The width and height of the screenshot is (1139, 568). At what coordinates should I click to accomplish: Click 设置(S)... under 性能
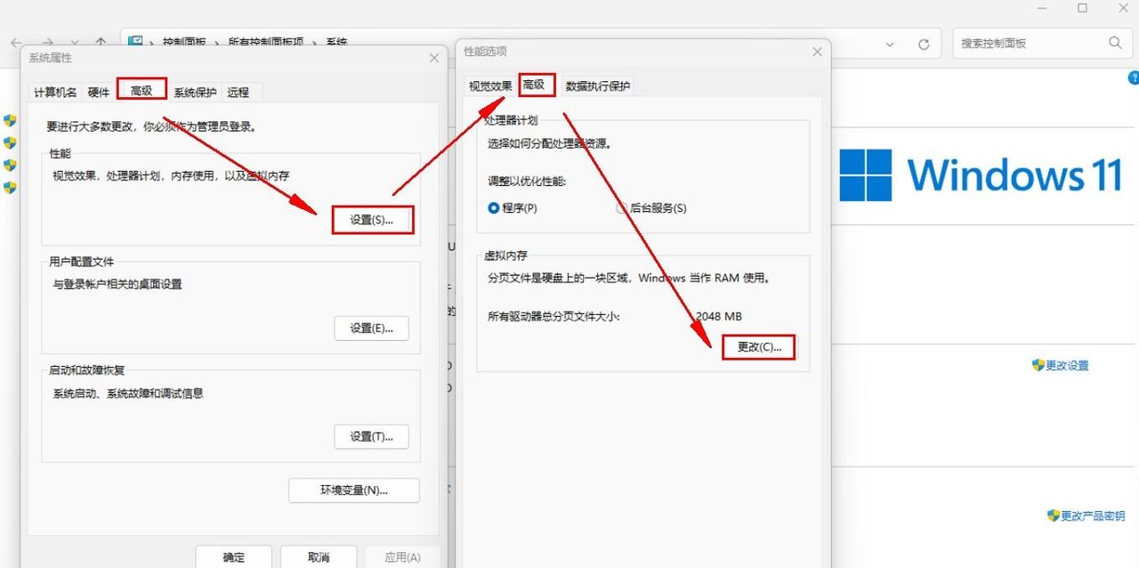point(372,220)
